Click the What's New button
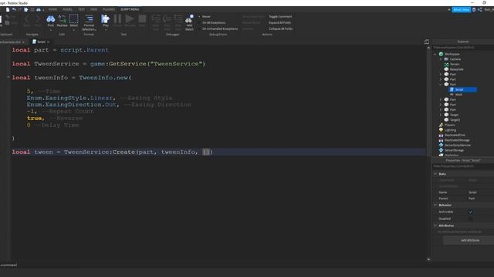This screenshot has height=277, width=494. [462, 10]
